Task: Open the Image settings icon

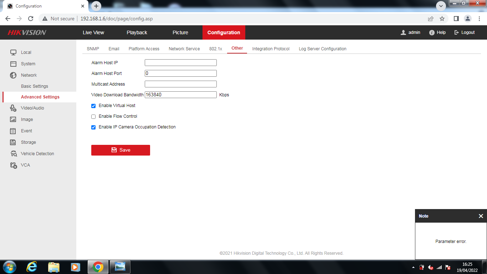Action: [x=13, y=120]
